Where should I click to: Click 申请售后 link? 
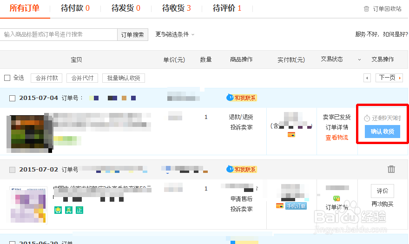click(242, 199)
